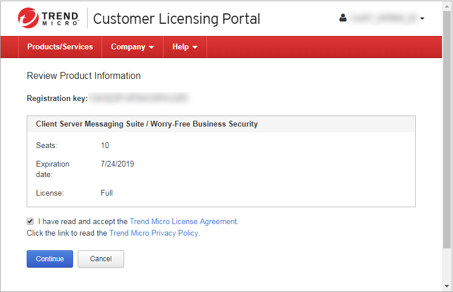Click the Review Product Information heading
Image resolution: width=453 pixels, height=292 pixels.
point(84,76)
